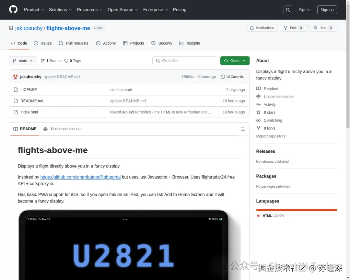Screen dimensions: 350x280
Task: Fork the repository with Fork button
Action: [294, 28]
